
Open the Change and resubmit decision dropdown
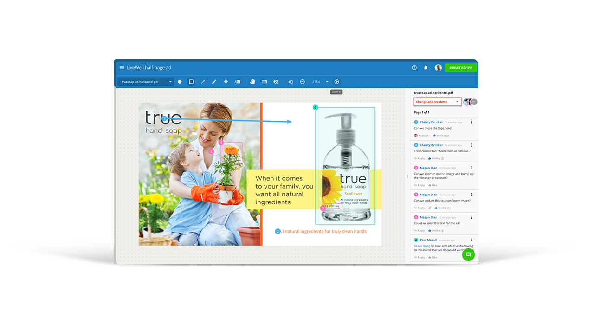(438, 102)
